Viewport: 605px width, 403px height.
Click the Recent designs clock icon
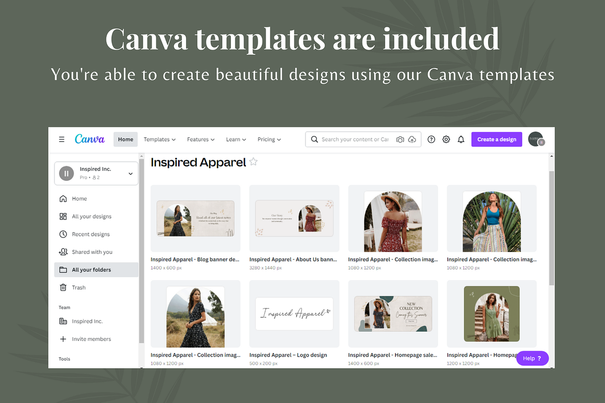63,234
